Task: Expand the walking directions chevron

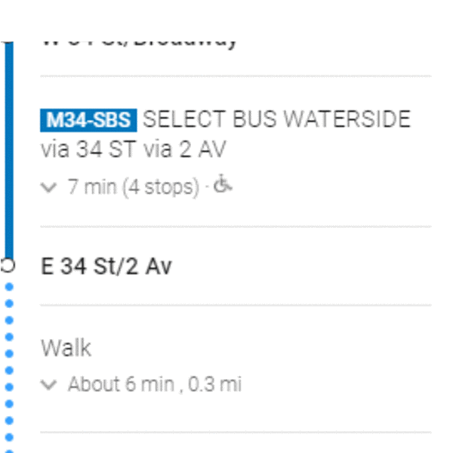Action: tap(49, 385)
